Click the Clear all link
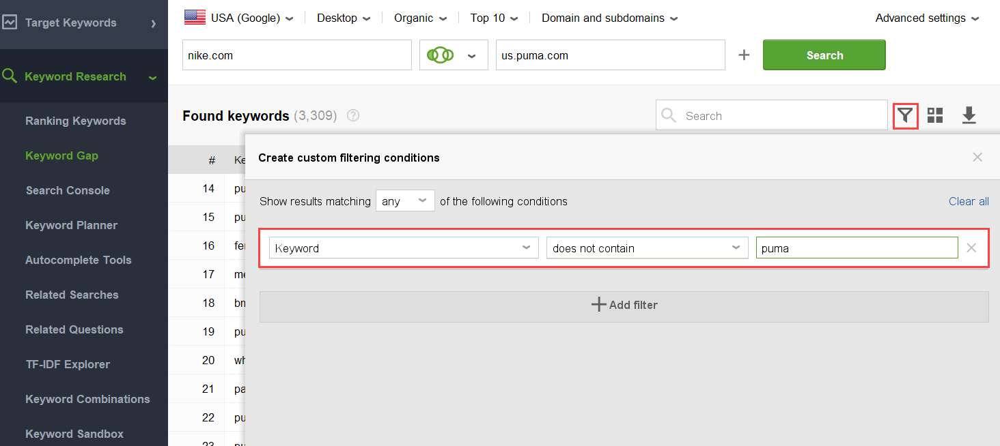 pos(969,201)
